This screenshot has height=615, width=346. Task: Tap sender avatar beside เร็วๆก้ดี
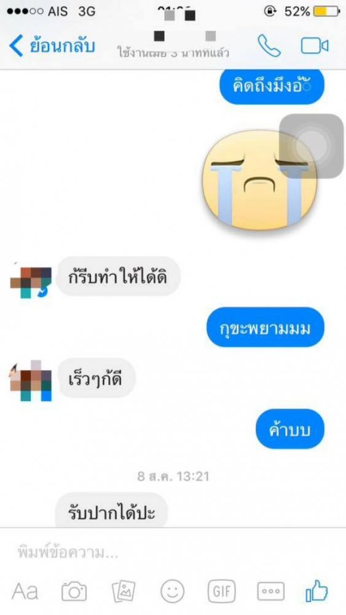pos(31,380)
